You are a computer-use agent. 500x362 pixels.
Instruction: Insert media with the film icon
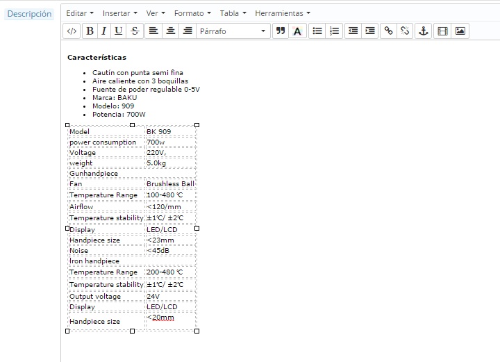point(442,31)
